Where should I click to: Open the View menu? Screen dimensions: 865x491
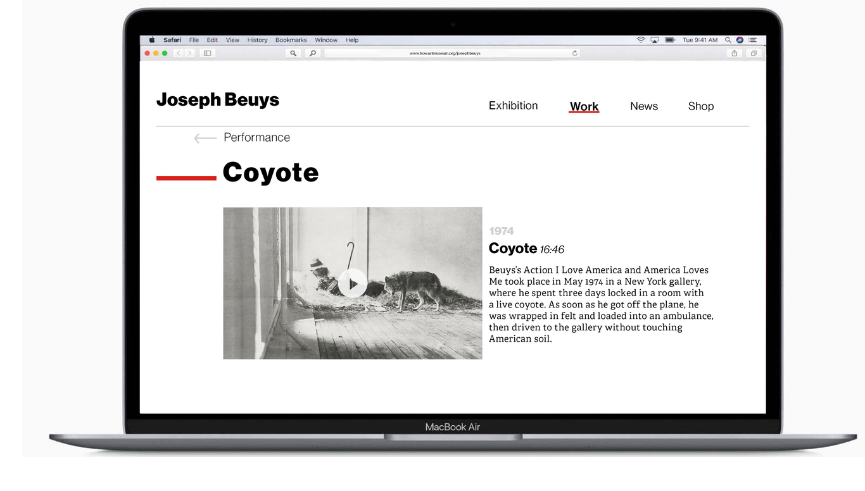pyautogui.click(x=232, y=40)
